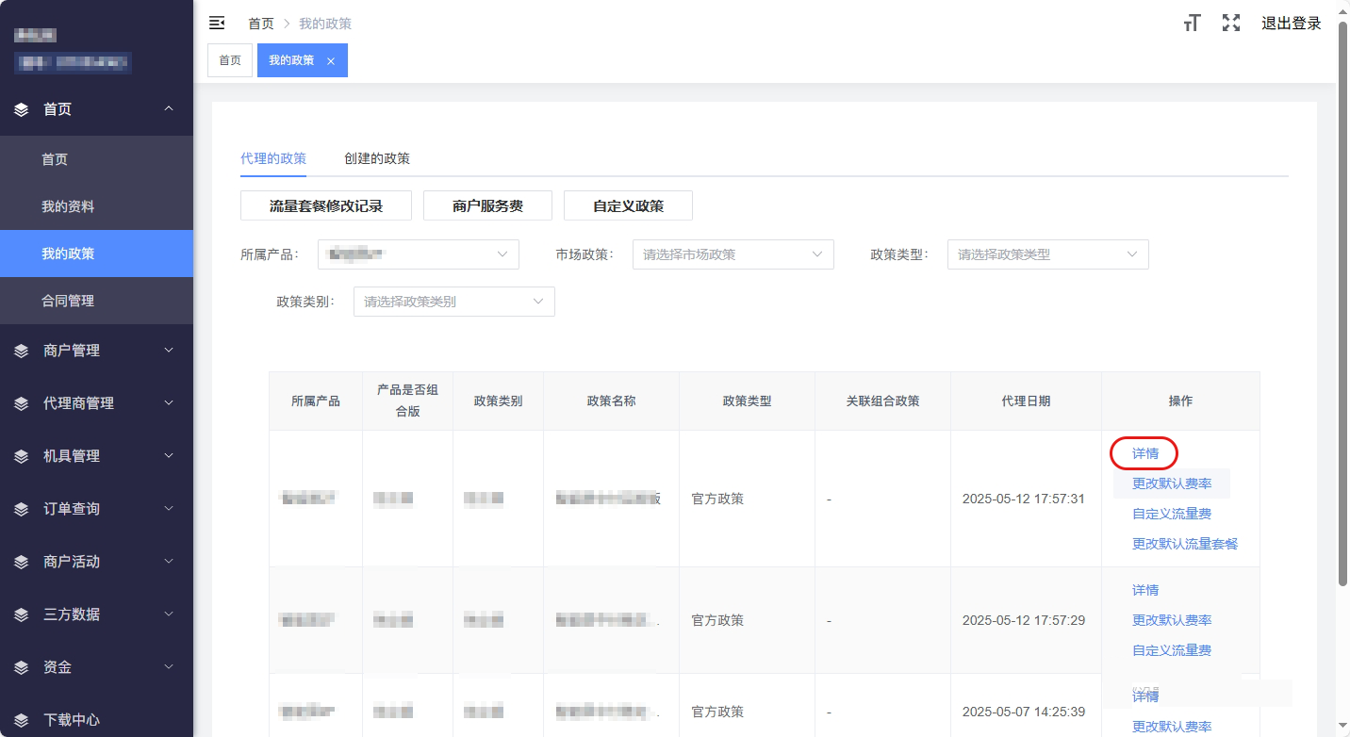The image size is (1350, 737).
Task: Click the 流量套餐修改记录 button
Action: click(x=326, y=205)
